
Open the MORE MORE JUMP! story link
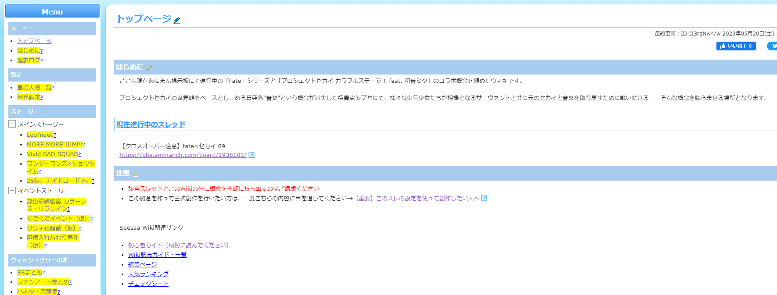[54, 144]
